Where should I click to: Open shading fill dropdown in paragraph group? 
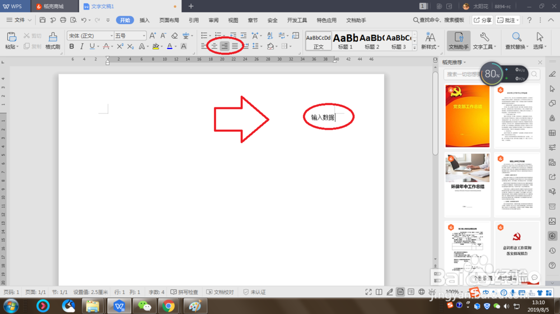coord(277,46)
